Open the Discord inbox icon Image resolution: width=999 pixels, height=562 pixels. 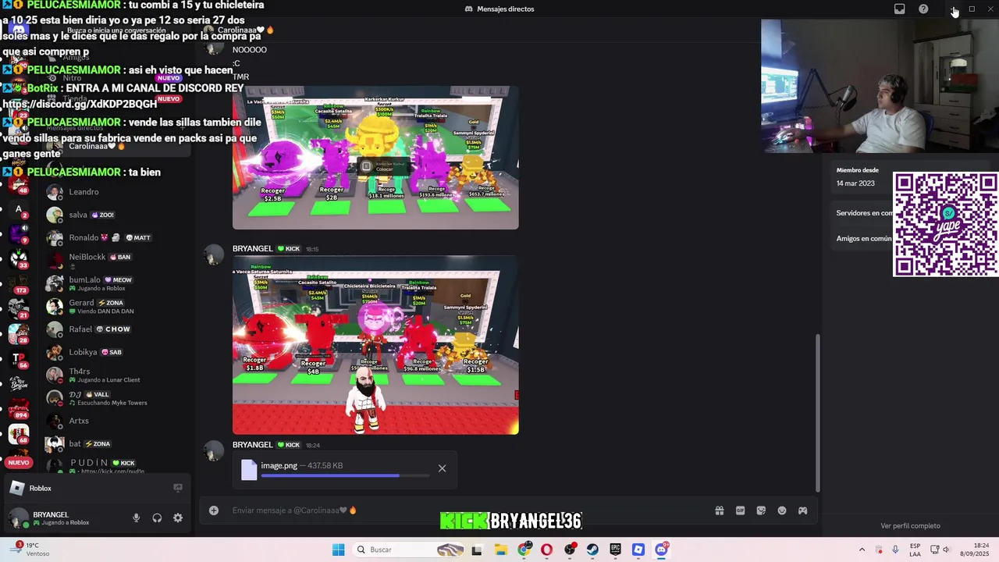click(x=899, y=9)
